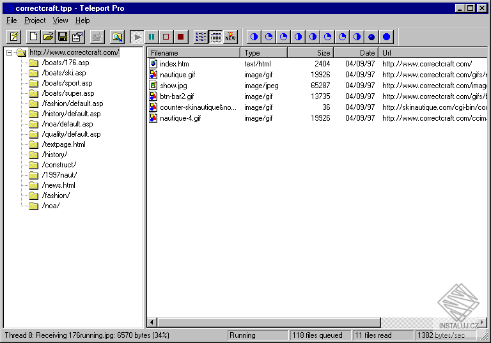Switch to details view icon
491x343 pixels.
coord(215,37)
